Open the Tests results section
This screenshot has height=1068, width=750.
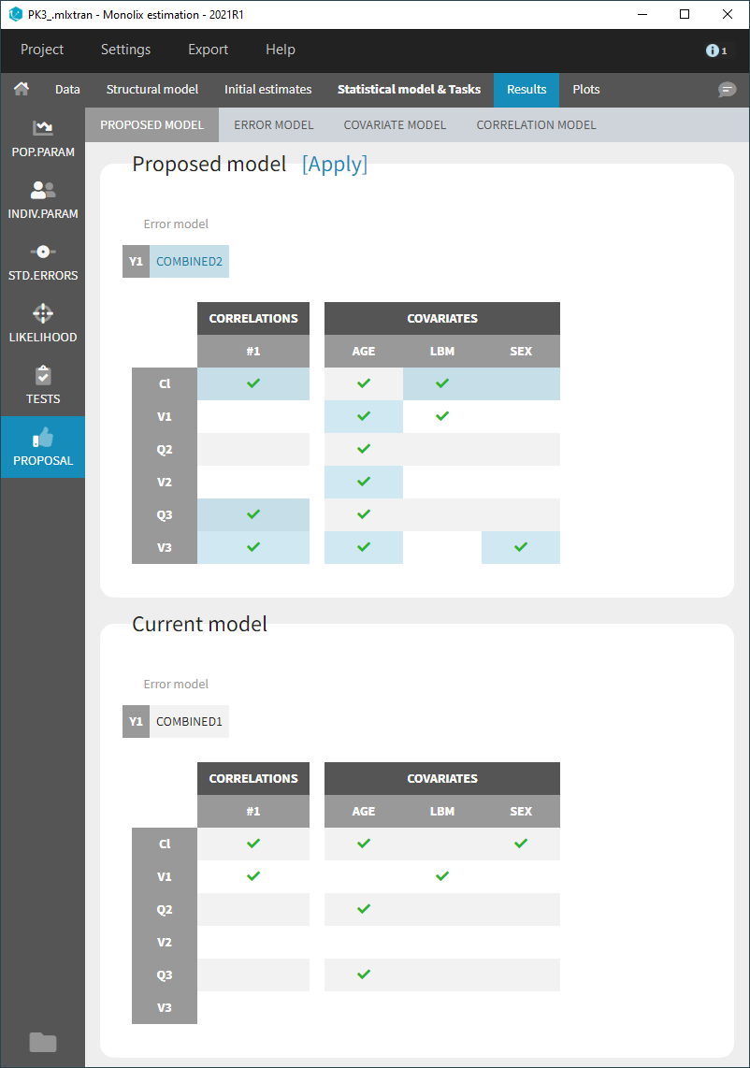pyautogui.click(x=43, y=385)
